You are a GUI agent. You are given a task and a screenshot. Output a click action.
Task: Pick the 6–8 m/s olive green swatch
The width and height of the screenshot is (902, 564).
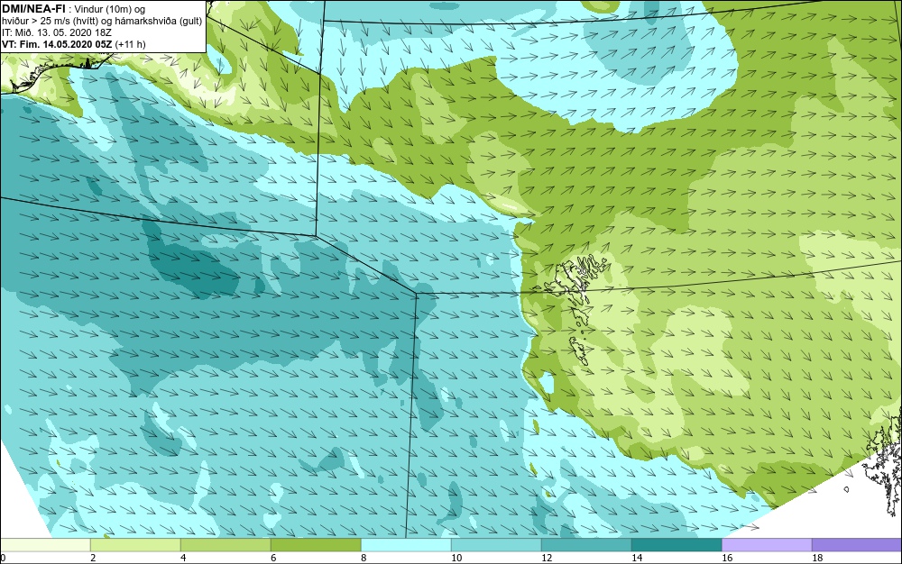(x=316, y=544)
